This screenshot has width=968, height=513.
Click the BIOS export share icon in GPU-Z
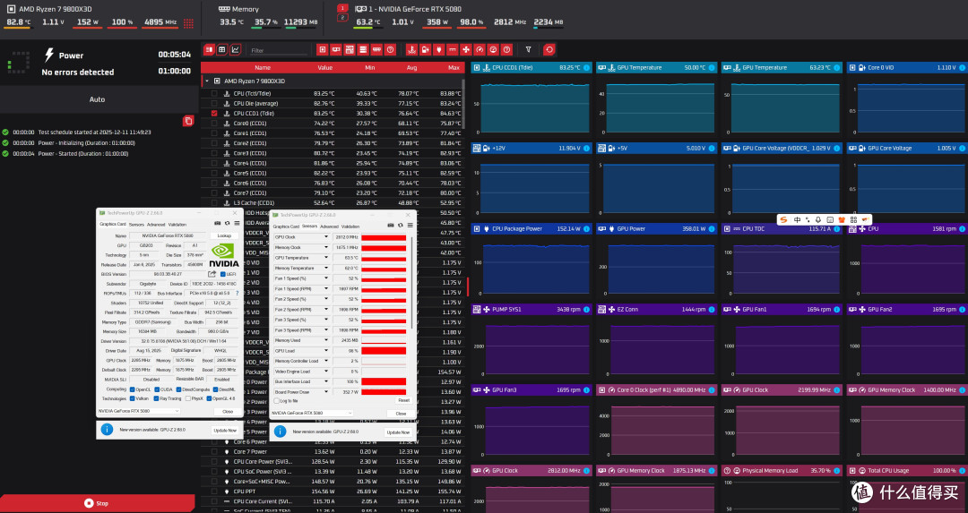[212, 274]
